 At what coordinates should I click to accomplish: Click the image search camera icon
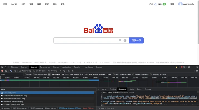[x=125, y=41]
